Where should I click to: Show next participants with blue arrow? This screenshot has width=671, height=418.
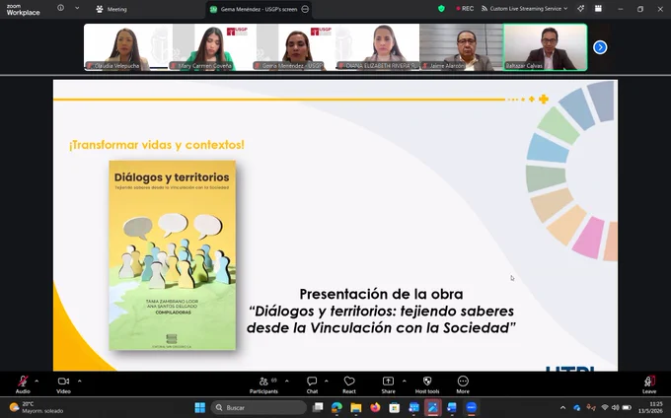pyautogui.click(x=600, y=47)
